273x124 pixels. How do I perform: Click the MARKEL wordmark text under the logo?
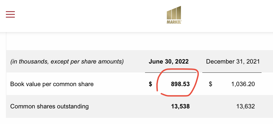pos(174,22)
